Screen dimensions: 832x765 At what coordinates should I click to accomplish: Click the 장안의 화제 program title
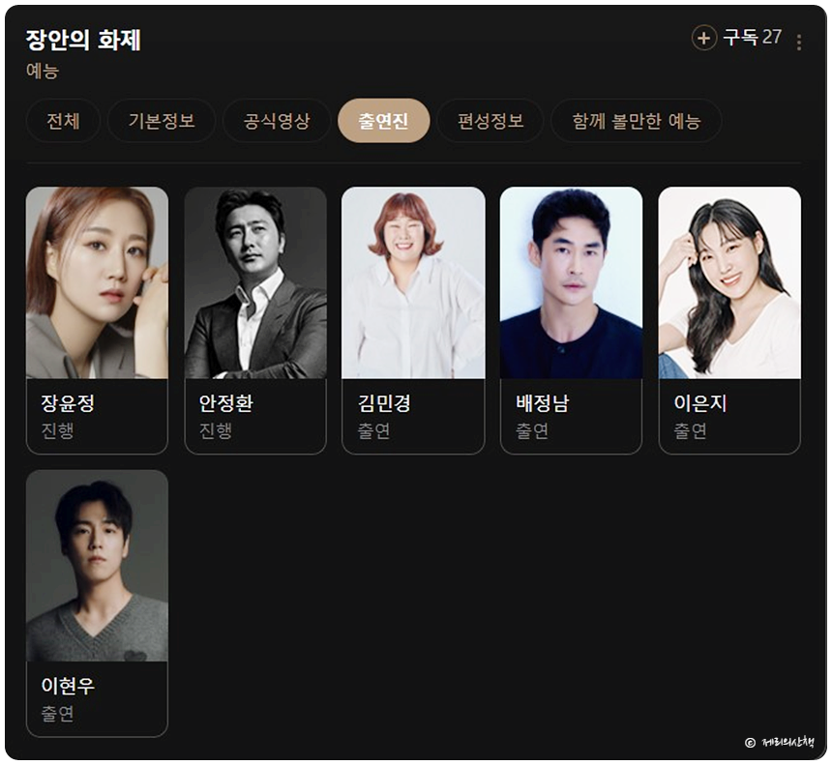click(x=83, y=40)
